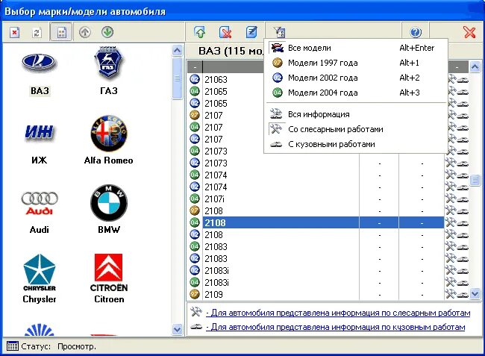The width and height of the screenshot is (485, 356).
Task: Open link about слесарным работам information
Action: [338, 313]
